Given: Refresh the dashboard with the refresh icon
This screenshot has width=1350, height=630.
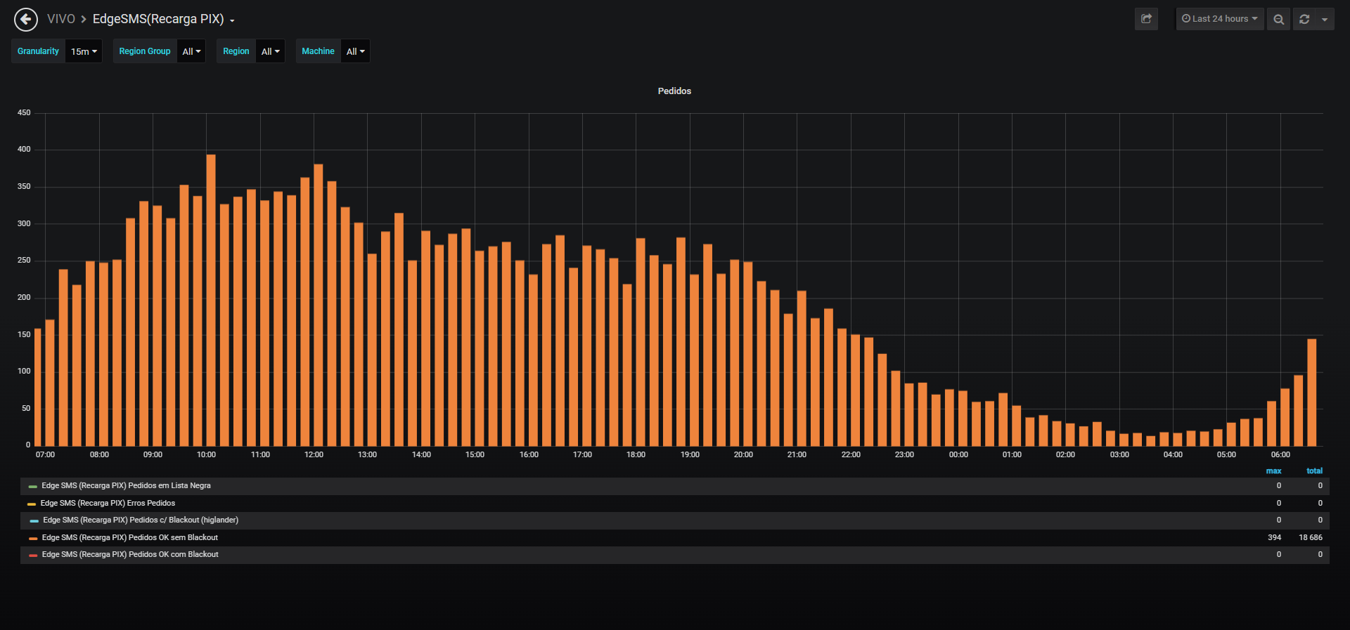Looking at the screenshot, I should (1304, 19).
